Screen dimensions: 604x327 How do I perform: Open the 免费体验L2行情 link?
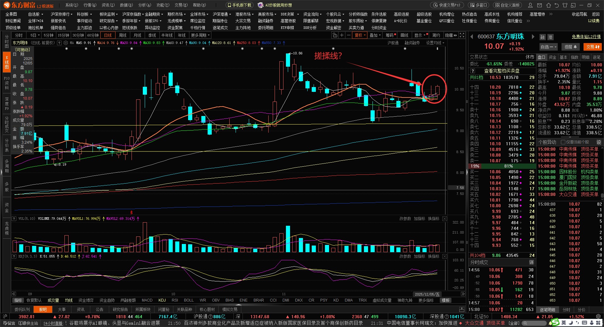tap(586, 37)
